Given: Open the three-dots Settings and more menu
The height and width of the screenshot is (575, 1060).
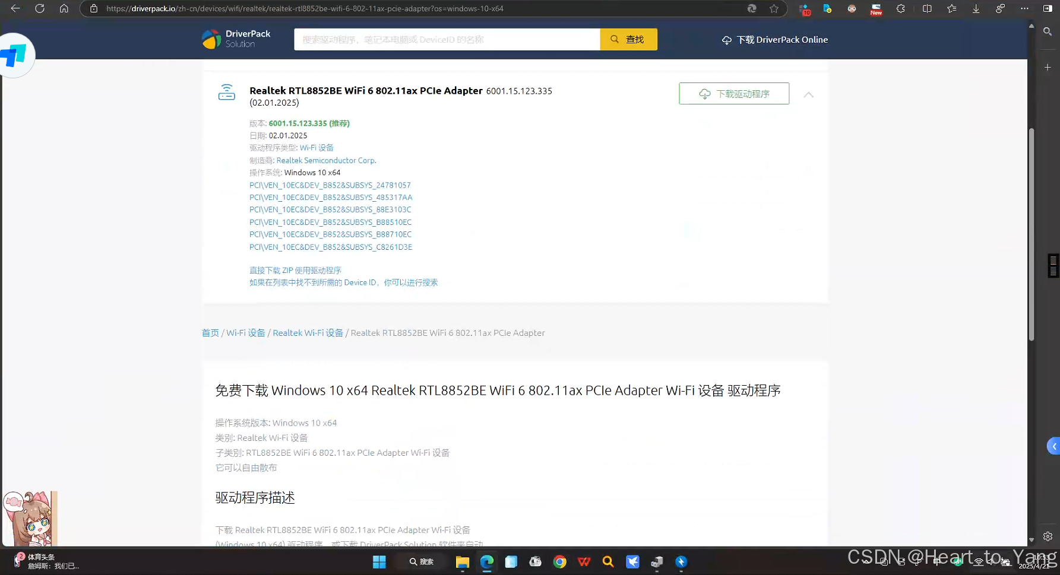Looking at the screenshot, I should click(1024, 8).
